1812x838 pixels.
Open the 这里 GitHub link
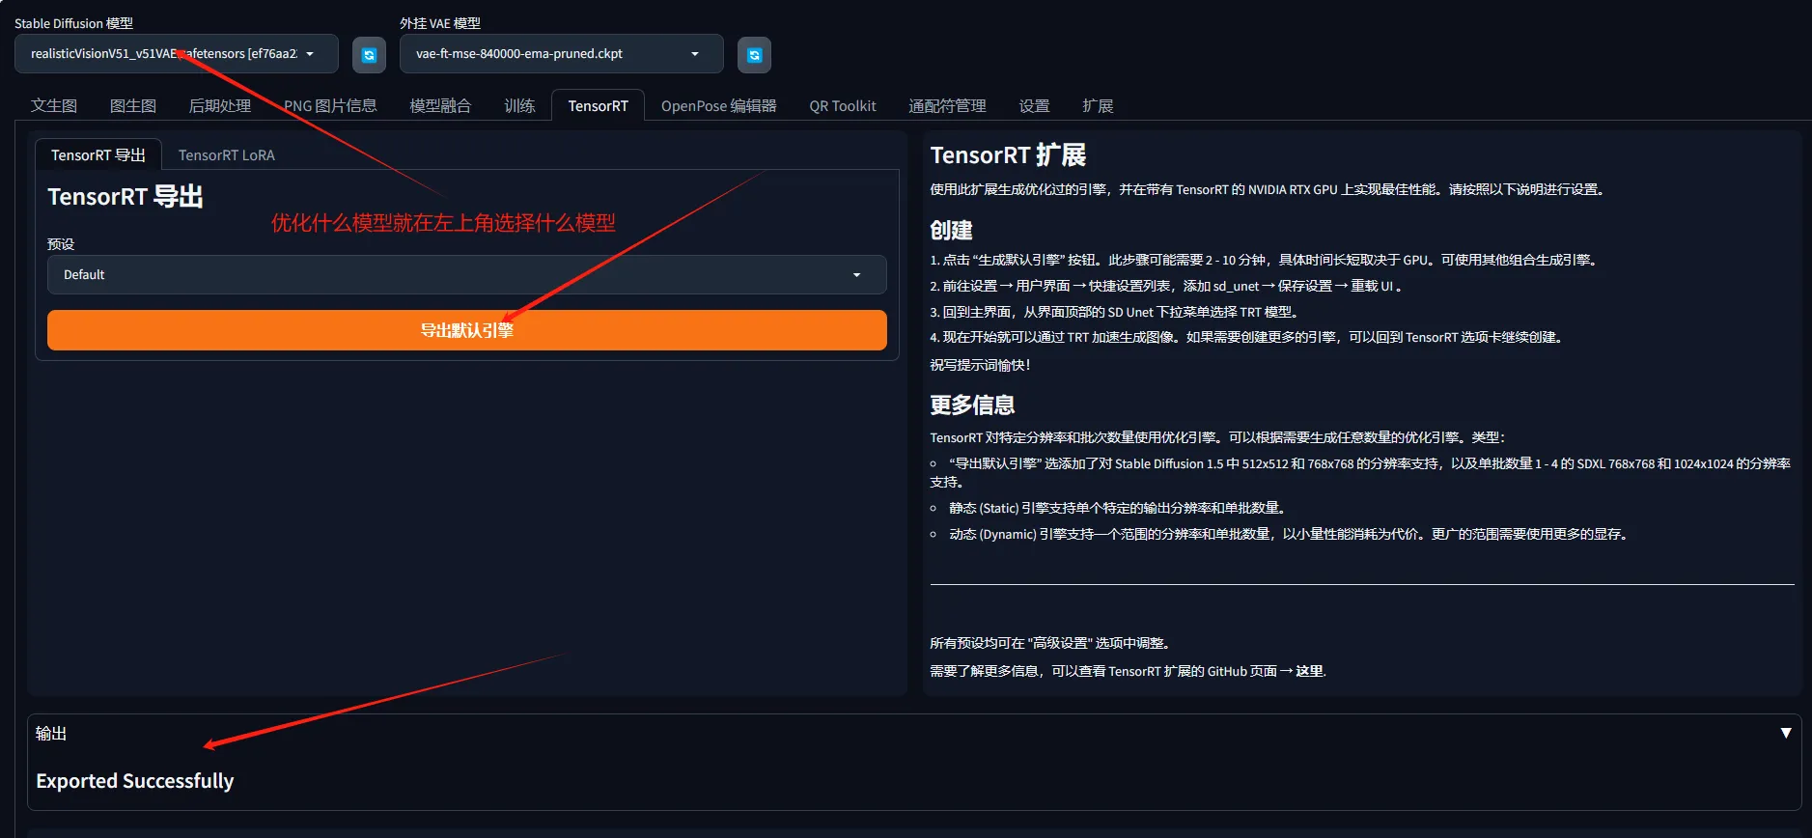pyautogui.click(x=1310, y=671)
